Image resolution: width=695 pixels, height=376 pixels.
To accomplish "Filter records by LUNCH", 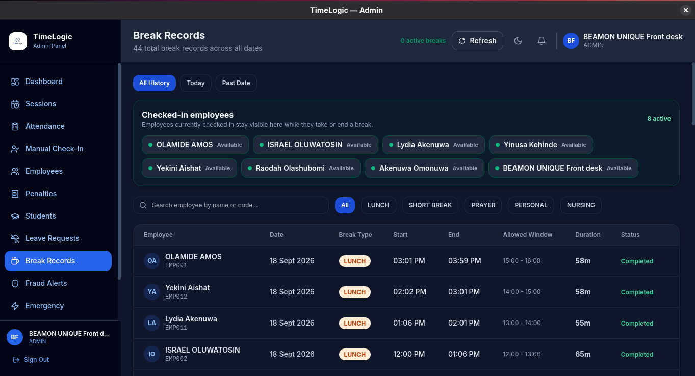I will (378, 205).
